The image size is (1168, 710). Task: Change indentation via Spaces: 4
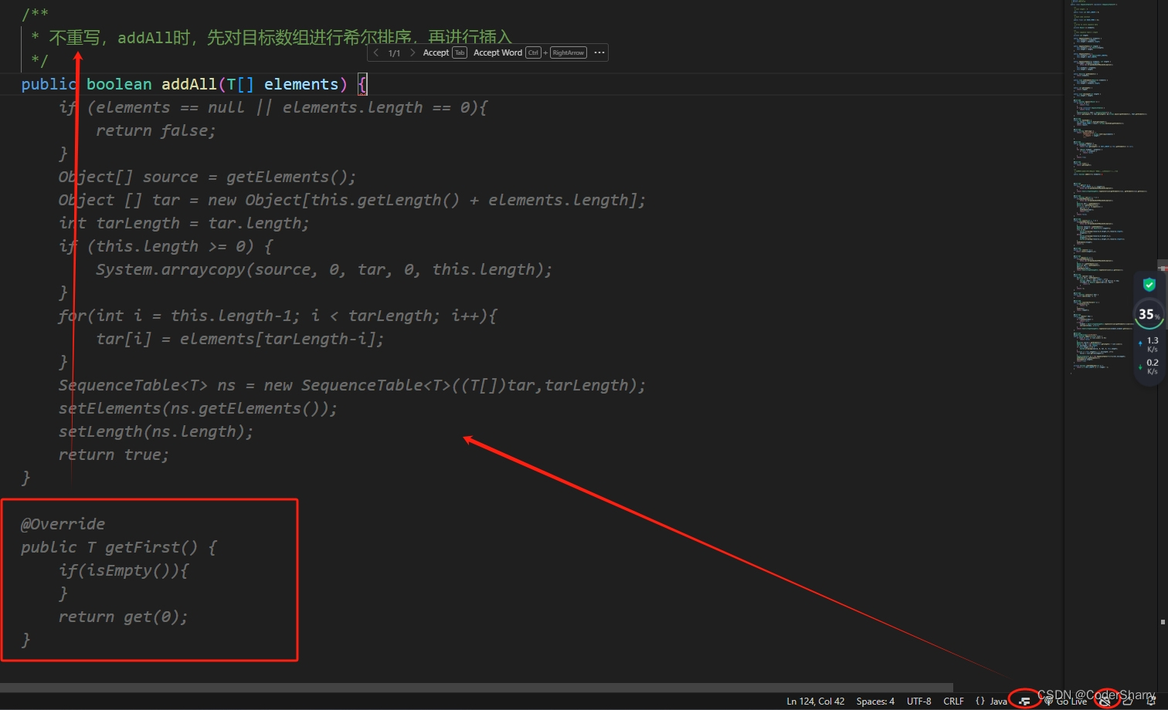(875, 702)
